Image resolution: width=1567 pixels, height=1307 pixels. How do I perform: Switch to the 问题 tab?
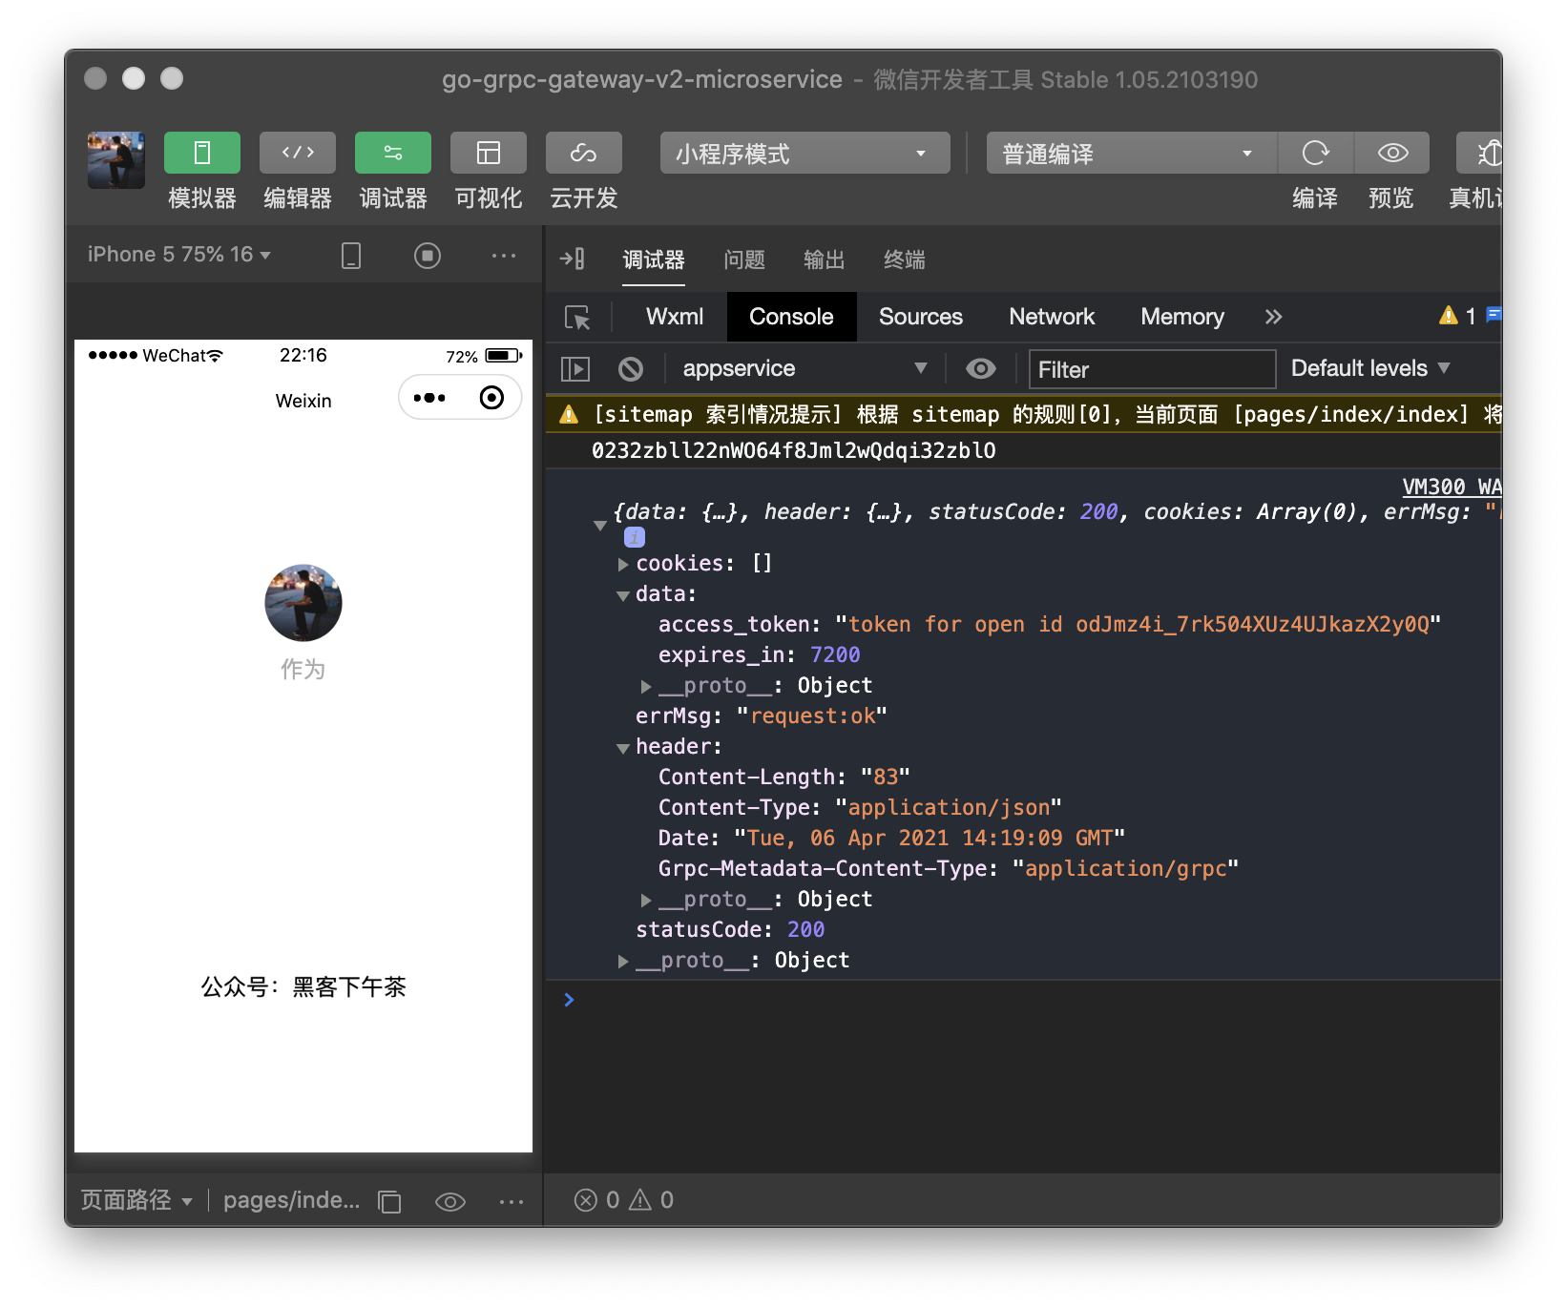tap(744, 259)
